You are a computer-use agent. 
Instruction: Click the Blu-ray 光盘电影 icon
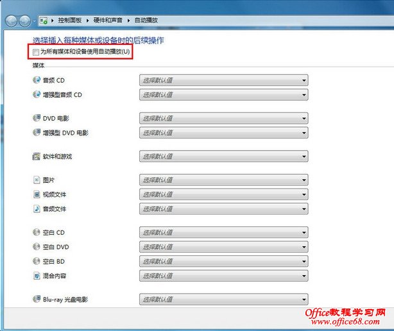click(x=37, y=299)
